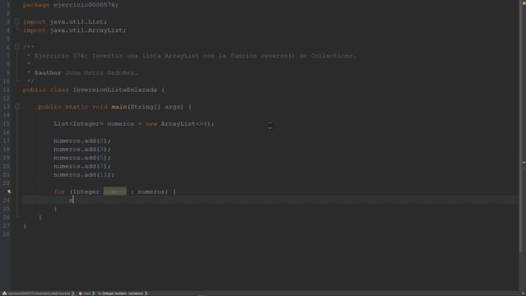This screenshot has height=296, width=526.
Task: Click the package ejercicio0000576 declaration
Action: 71,5
